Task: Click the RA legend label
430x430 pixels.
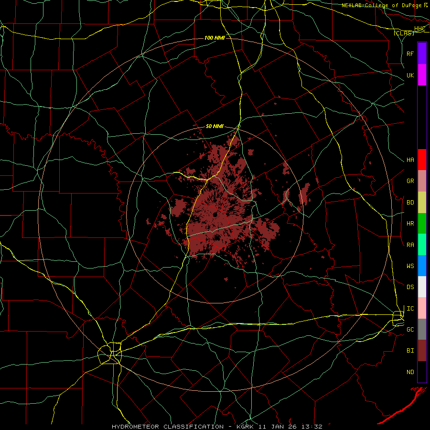Action: click(x=410, y=245)
